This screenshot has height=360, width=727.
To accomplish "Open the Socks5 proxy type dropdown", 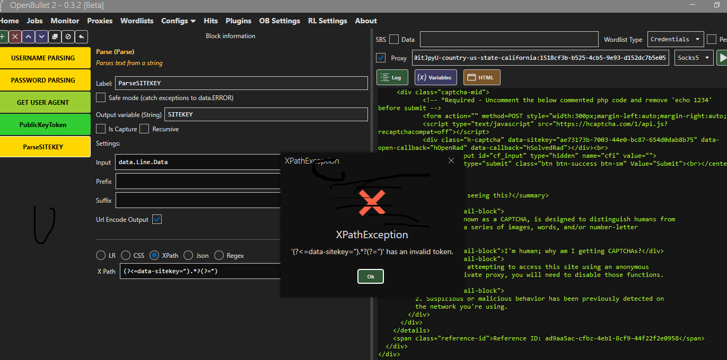I will point(694,58).
